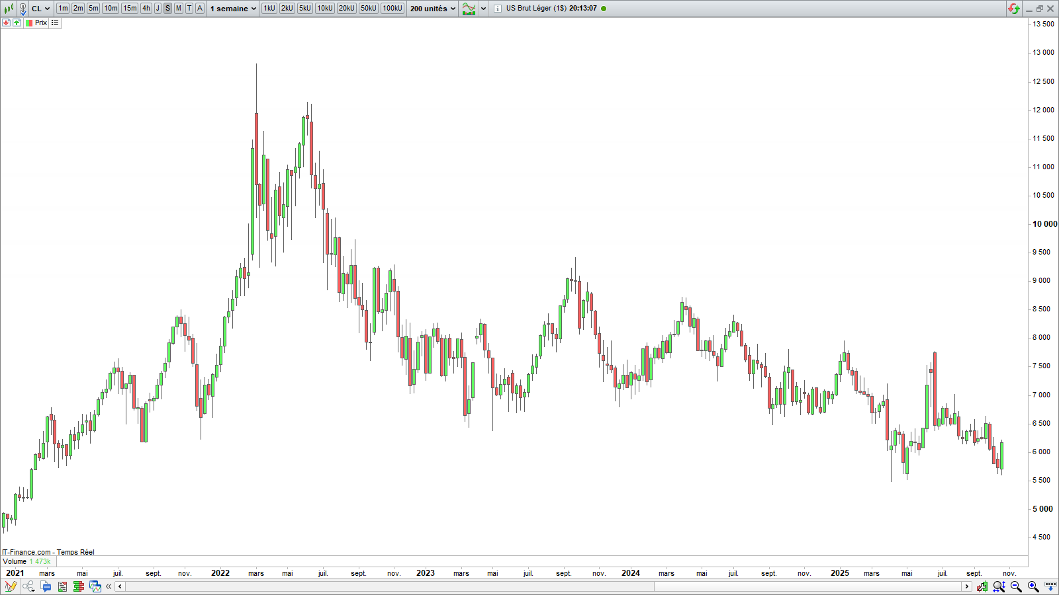Viewport: 1059px width, 595px height.
Task: Refresh data with the top-right reload icon
Action: tap(1014, 9)
